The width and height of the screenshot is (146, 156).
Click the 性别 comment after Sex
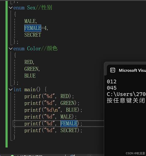point(47,8)
